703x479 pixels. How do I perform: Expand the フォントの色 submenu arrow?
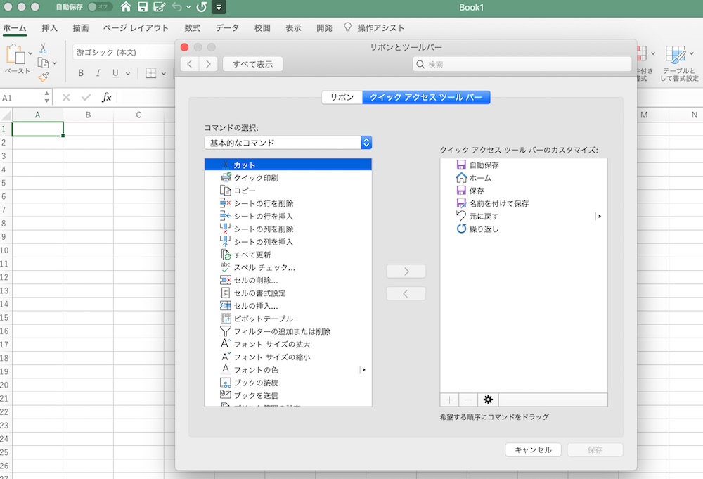coord(363,369)
